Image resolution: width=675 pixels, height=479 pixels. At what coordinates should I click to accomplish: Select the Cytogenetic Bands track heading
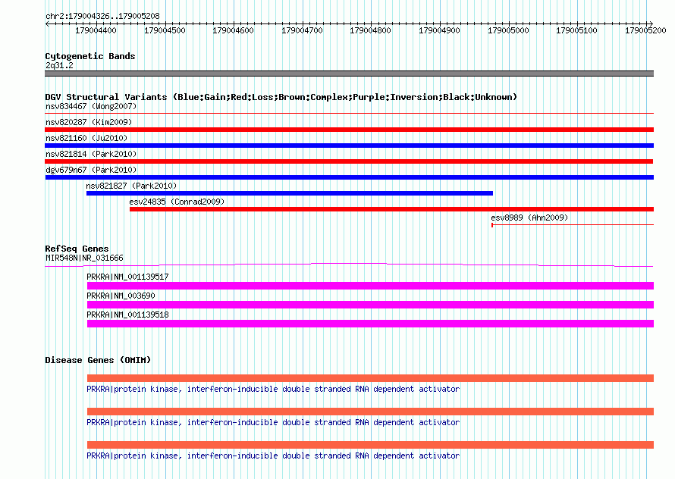[90, 56]
